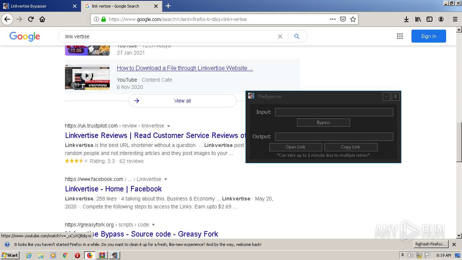The width and height of the screenshot is (462, 260).
Task: Click View all videos
Action: pos(183,101)
